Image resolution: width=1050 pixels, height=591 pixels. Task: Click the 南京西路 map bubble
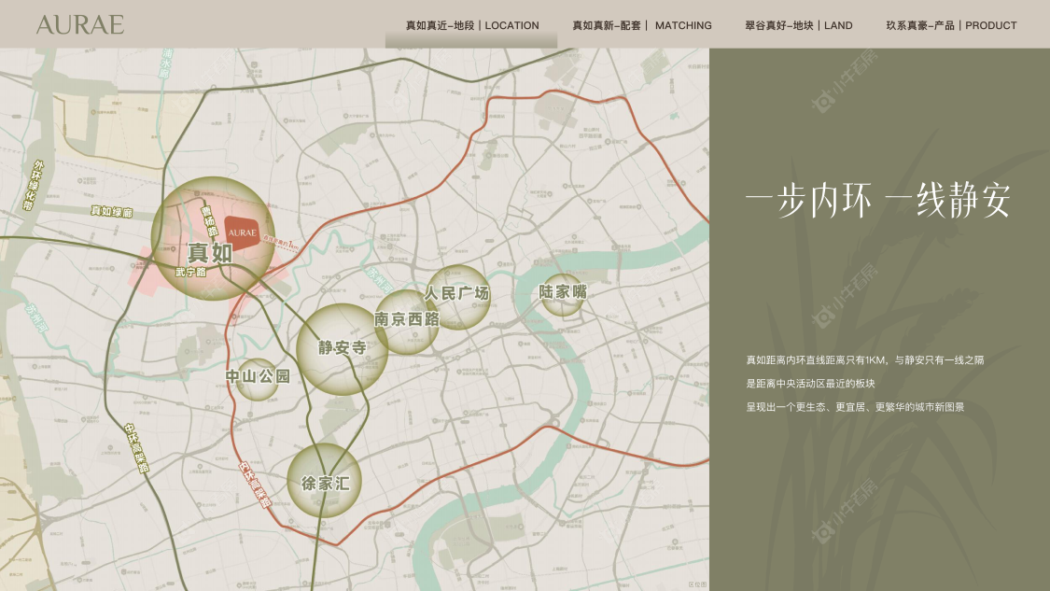(407, 319)
